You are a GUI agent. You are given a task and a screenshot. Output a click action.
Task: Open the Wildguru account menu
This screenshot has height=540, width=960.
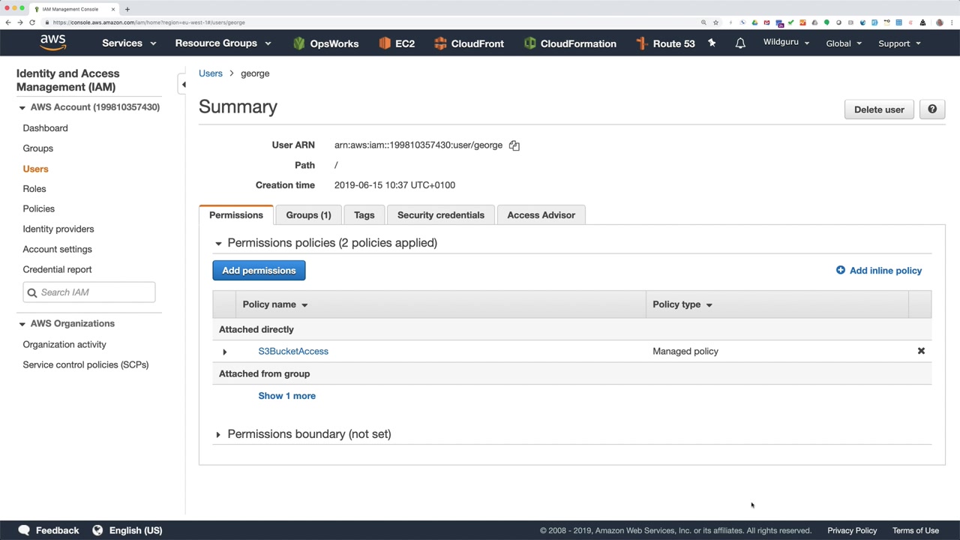coord(786,42)
